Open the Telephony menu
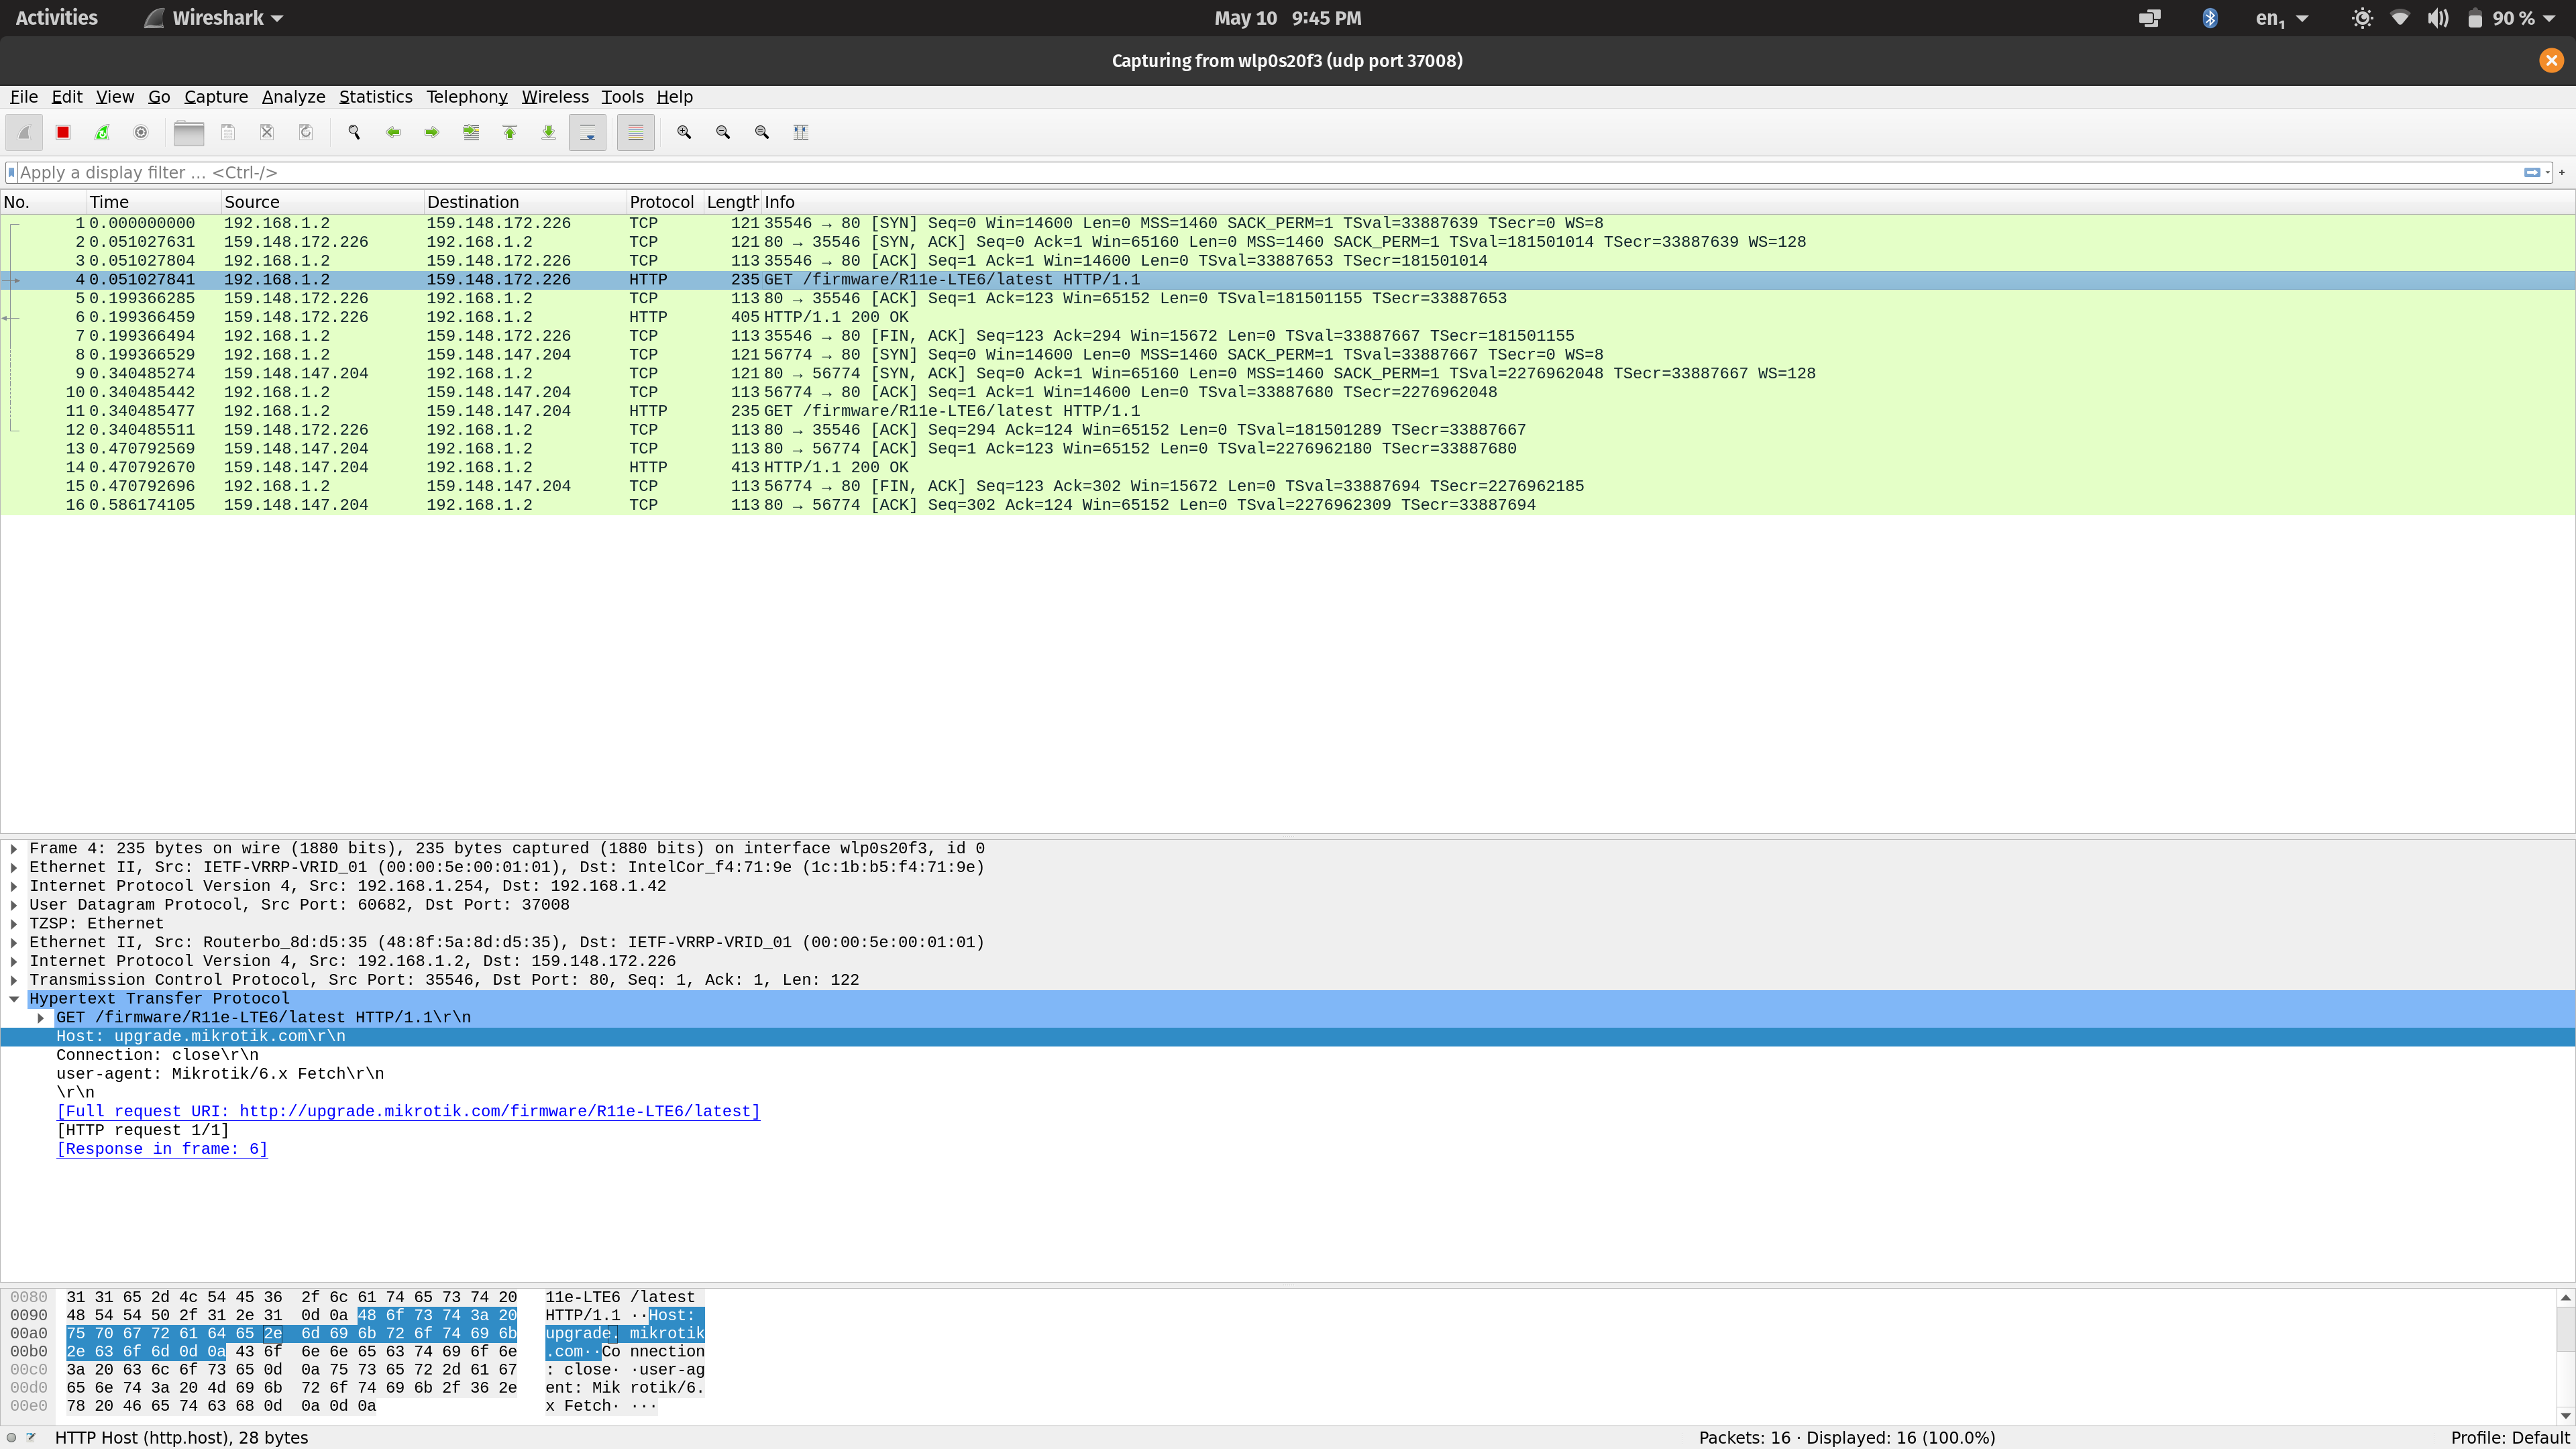2576x1449 pixels. click(x=466, y=97)
